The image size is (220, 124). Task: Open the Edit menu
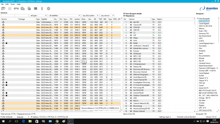pos(7,4)
